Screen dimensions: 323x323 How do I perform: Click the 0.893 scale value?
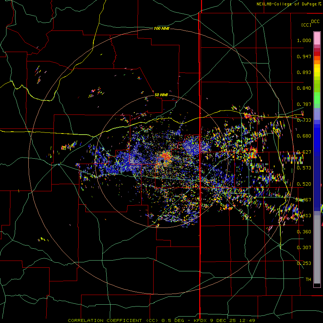click(304, 72)
